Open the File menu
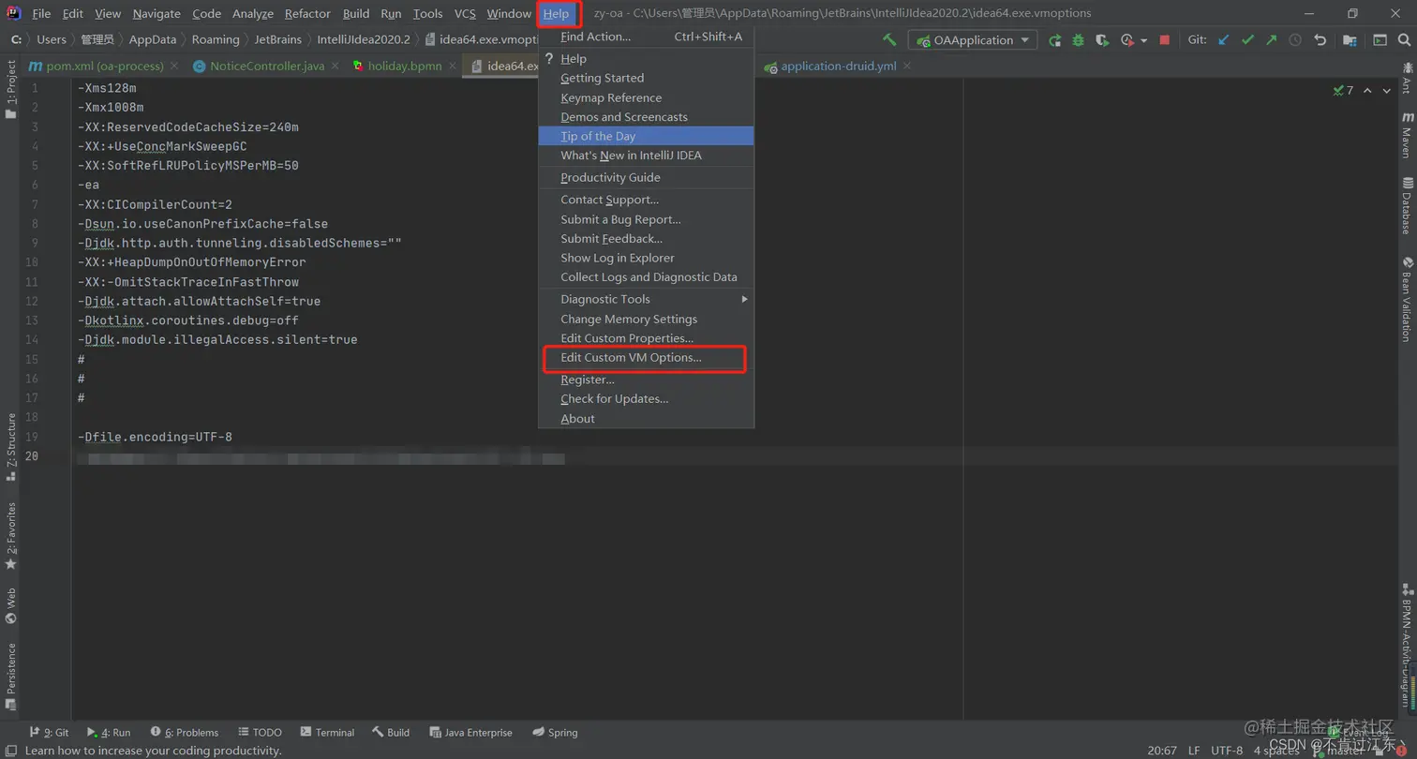1417x759 pixels. pyautogui.click(x=41, y=14)
